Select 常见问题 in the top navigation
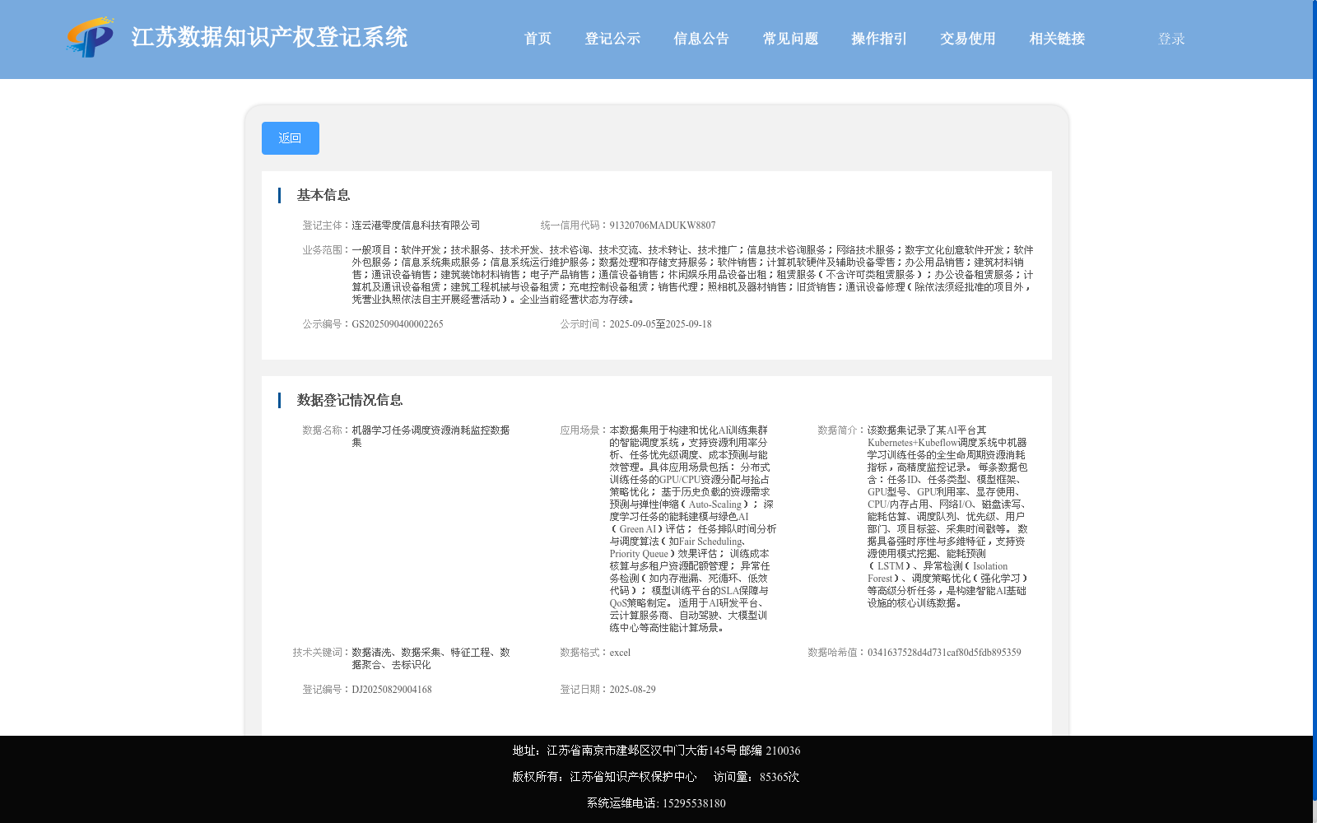 [790, 39]
